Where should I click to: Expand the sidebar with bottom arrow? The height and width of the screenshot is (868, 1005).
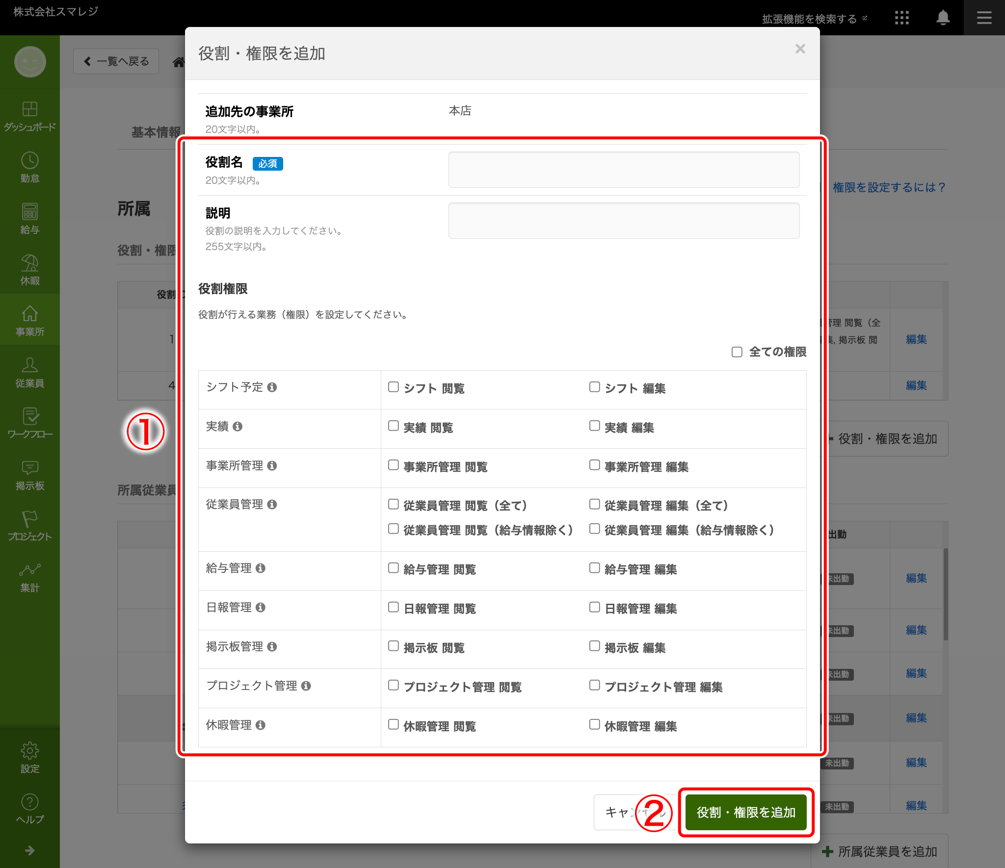click(29, 850)
